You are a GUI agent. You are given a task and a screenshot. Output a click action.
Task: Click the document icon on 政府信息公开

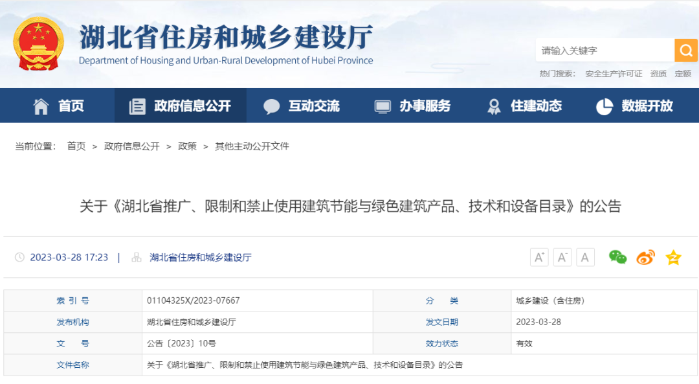click(137, 106)
